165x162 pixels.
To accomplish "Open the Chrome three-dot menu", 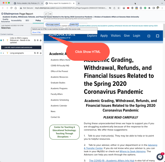I will [162, 8].
